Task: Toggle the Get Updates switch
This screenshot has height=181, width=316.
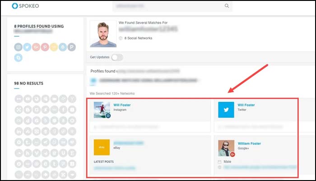Action: pos(117,57)
